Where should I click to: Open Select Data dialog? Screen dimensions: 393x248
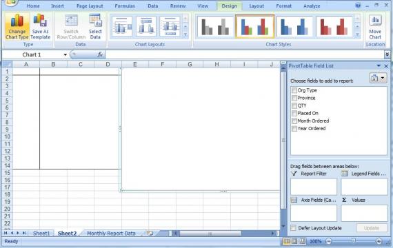[95, 27]
